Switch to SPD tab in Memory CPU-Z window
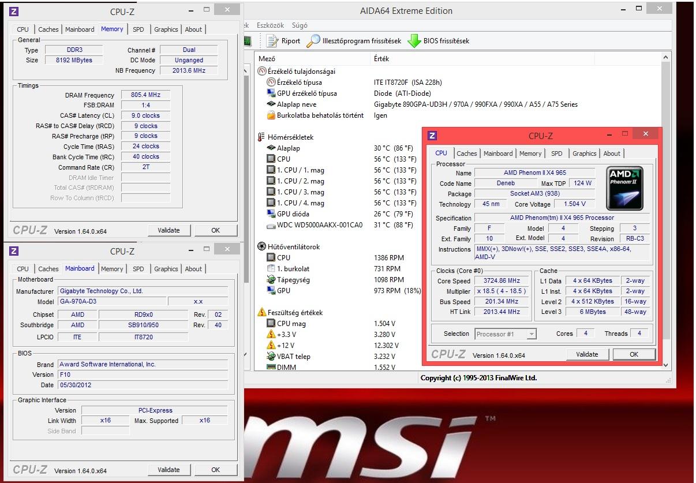Viewport: 696px width, 483px height. [x=139, y=29]
